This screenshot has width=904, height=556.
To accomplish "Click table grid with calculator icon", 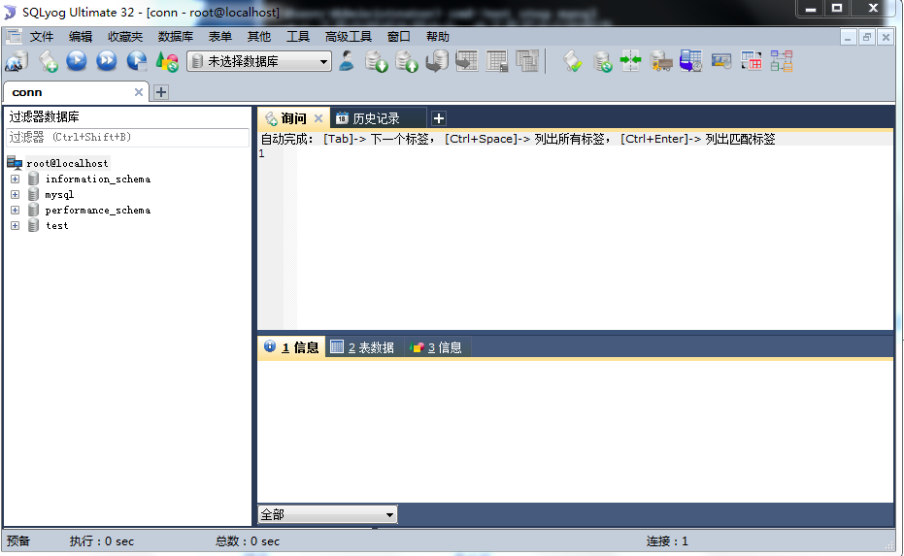I will 497,61.
